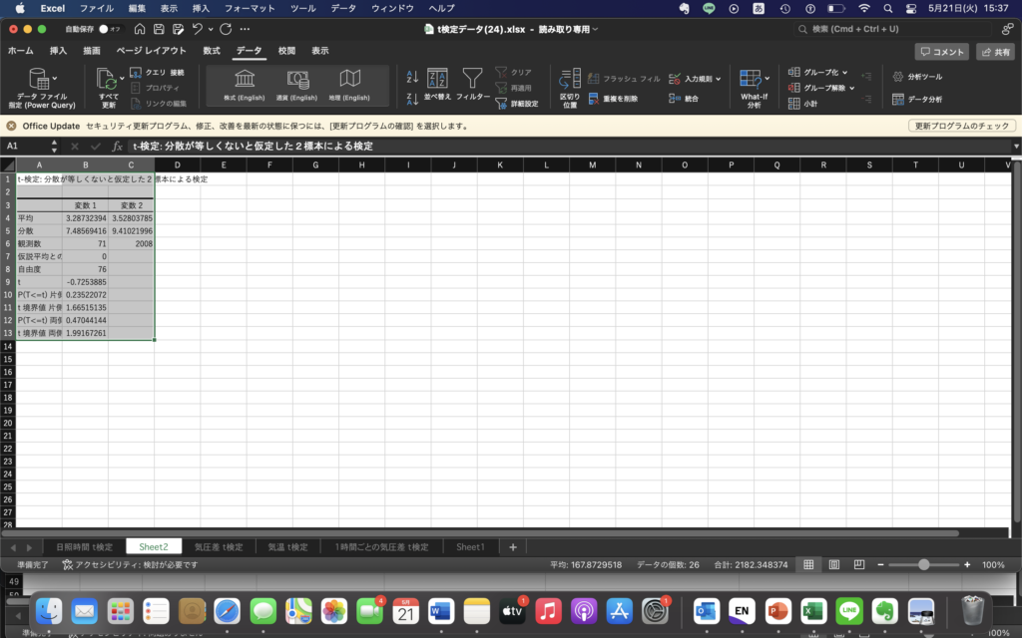This screenshot has width=1022, height=638.
Task: Toggle the AutoSave (自動保存) switch
Action: (x=106, y=30)
